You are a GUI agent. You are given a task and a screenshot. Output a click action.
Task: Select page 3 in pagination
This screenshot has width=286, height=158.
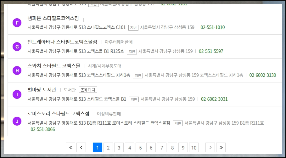(119, 147)
